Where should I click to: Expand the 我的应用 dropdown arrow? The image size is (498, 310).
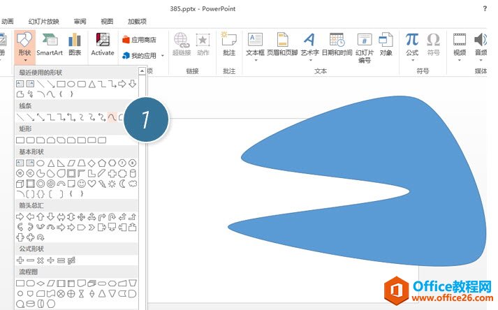click(163, 56)
